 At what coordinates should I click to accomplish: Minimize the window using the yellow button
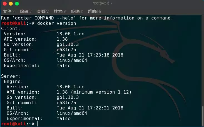(11, 4)
